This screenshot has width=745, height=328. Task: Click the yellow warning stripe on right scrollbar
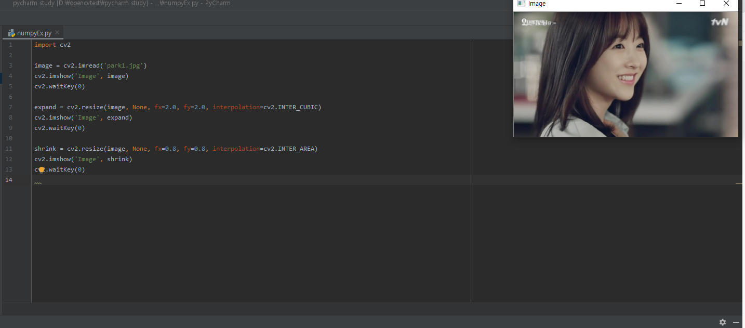click(x=739, y=183)
